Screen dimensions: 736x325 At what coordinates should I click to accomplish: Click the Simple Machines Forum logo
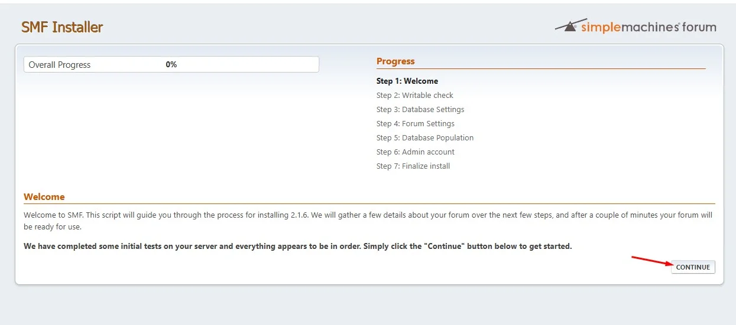[x=636, y=27]
